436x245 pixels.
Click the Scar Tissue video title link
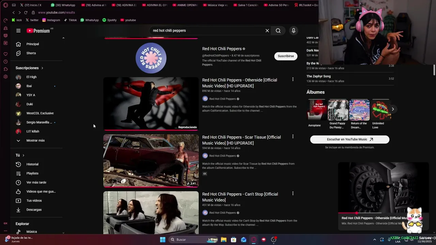tap(242, 140)
